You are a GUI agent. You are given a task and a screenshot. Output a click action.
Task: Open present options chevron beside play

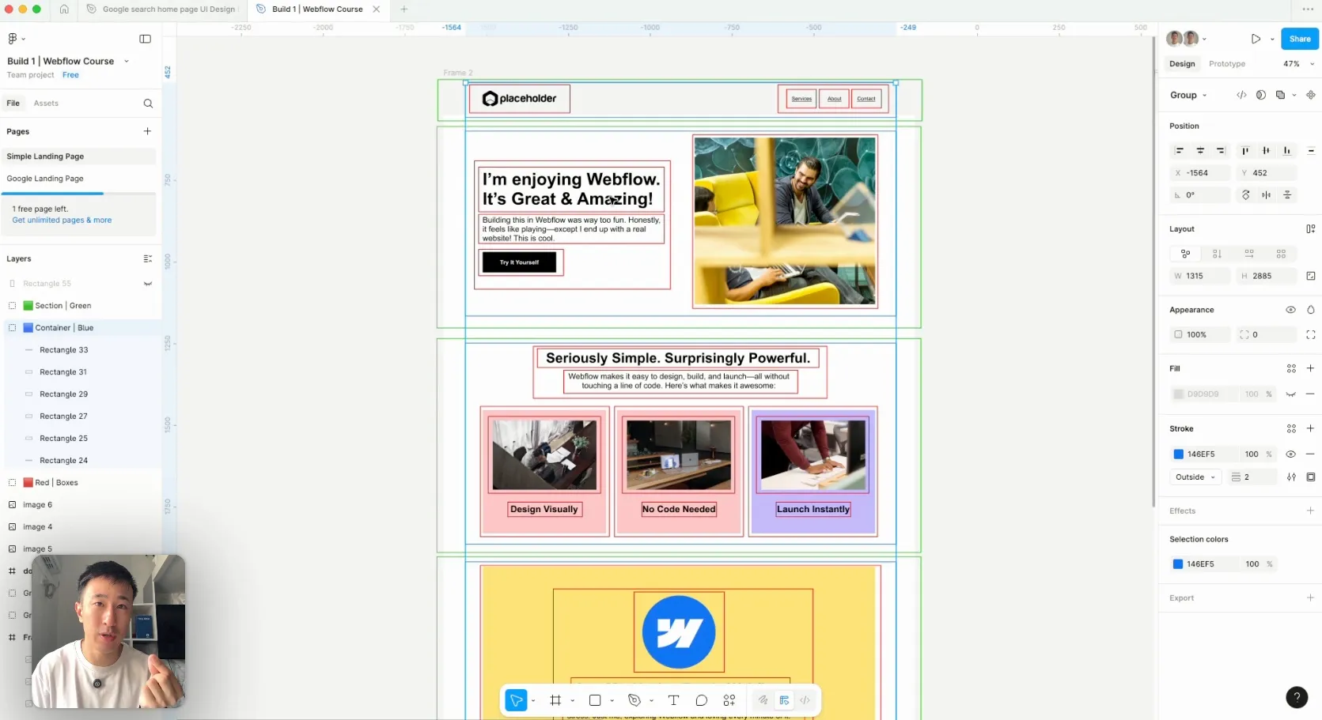click(x=1272, y=39)
